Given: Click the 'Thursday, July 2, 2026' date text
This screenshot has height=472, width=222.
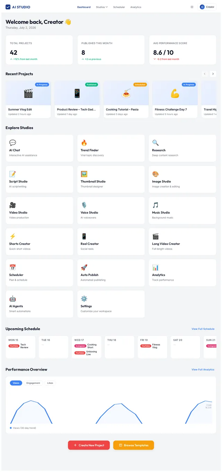Looking at the screenshot, I should point(21,28).
